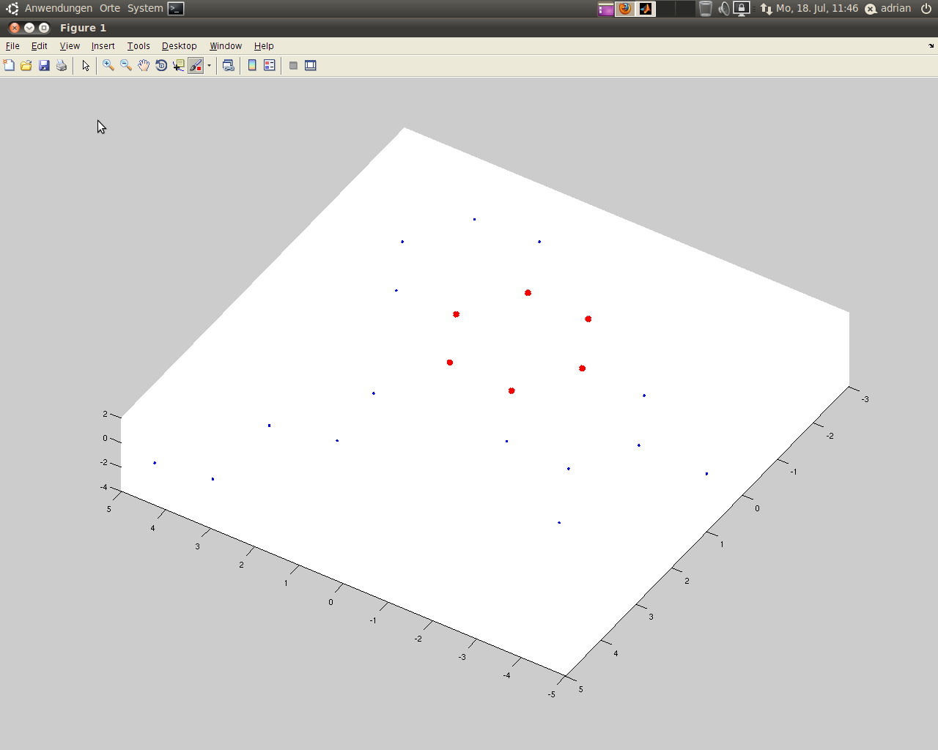938x750 pixels.
Task: Select the Zoom In magnifier tool
Action: (108, 66)
